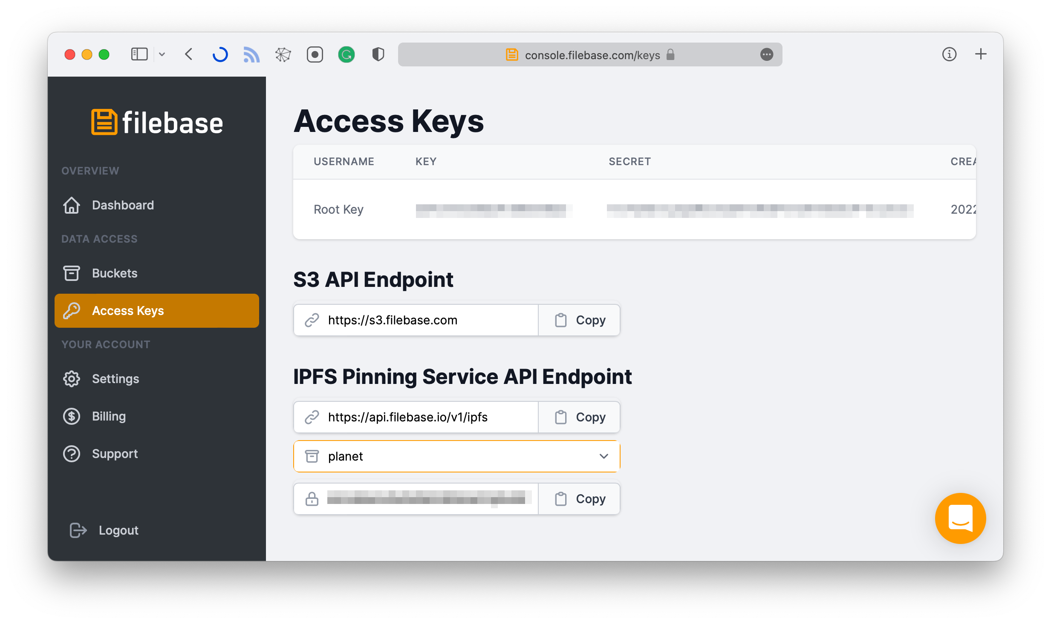
Task: Open the RSS feed extension icon
Action: (x=251, y=54)
